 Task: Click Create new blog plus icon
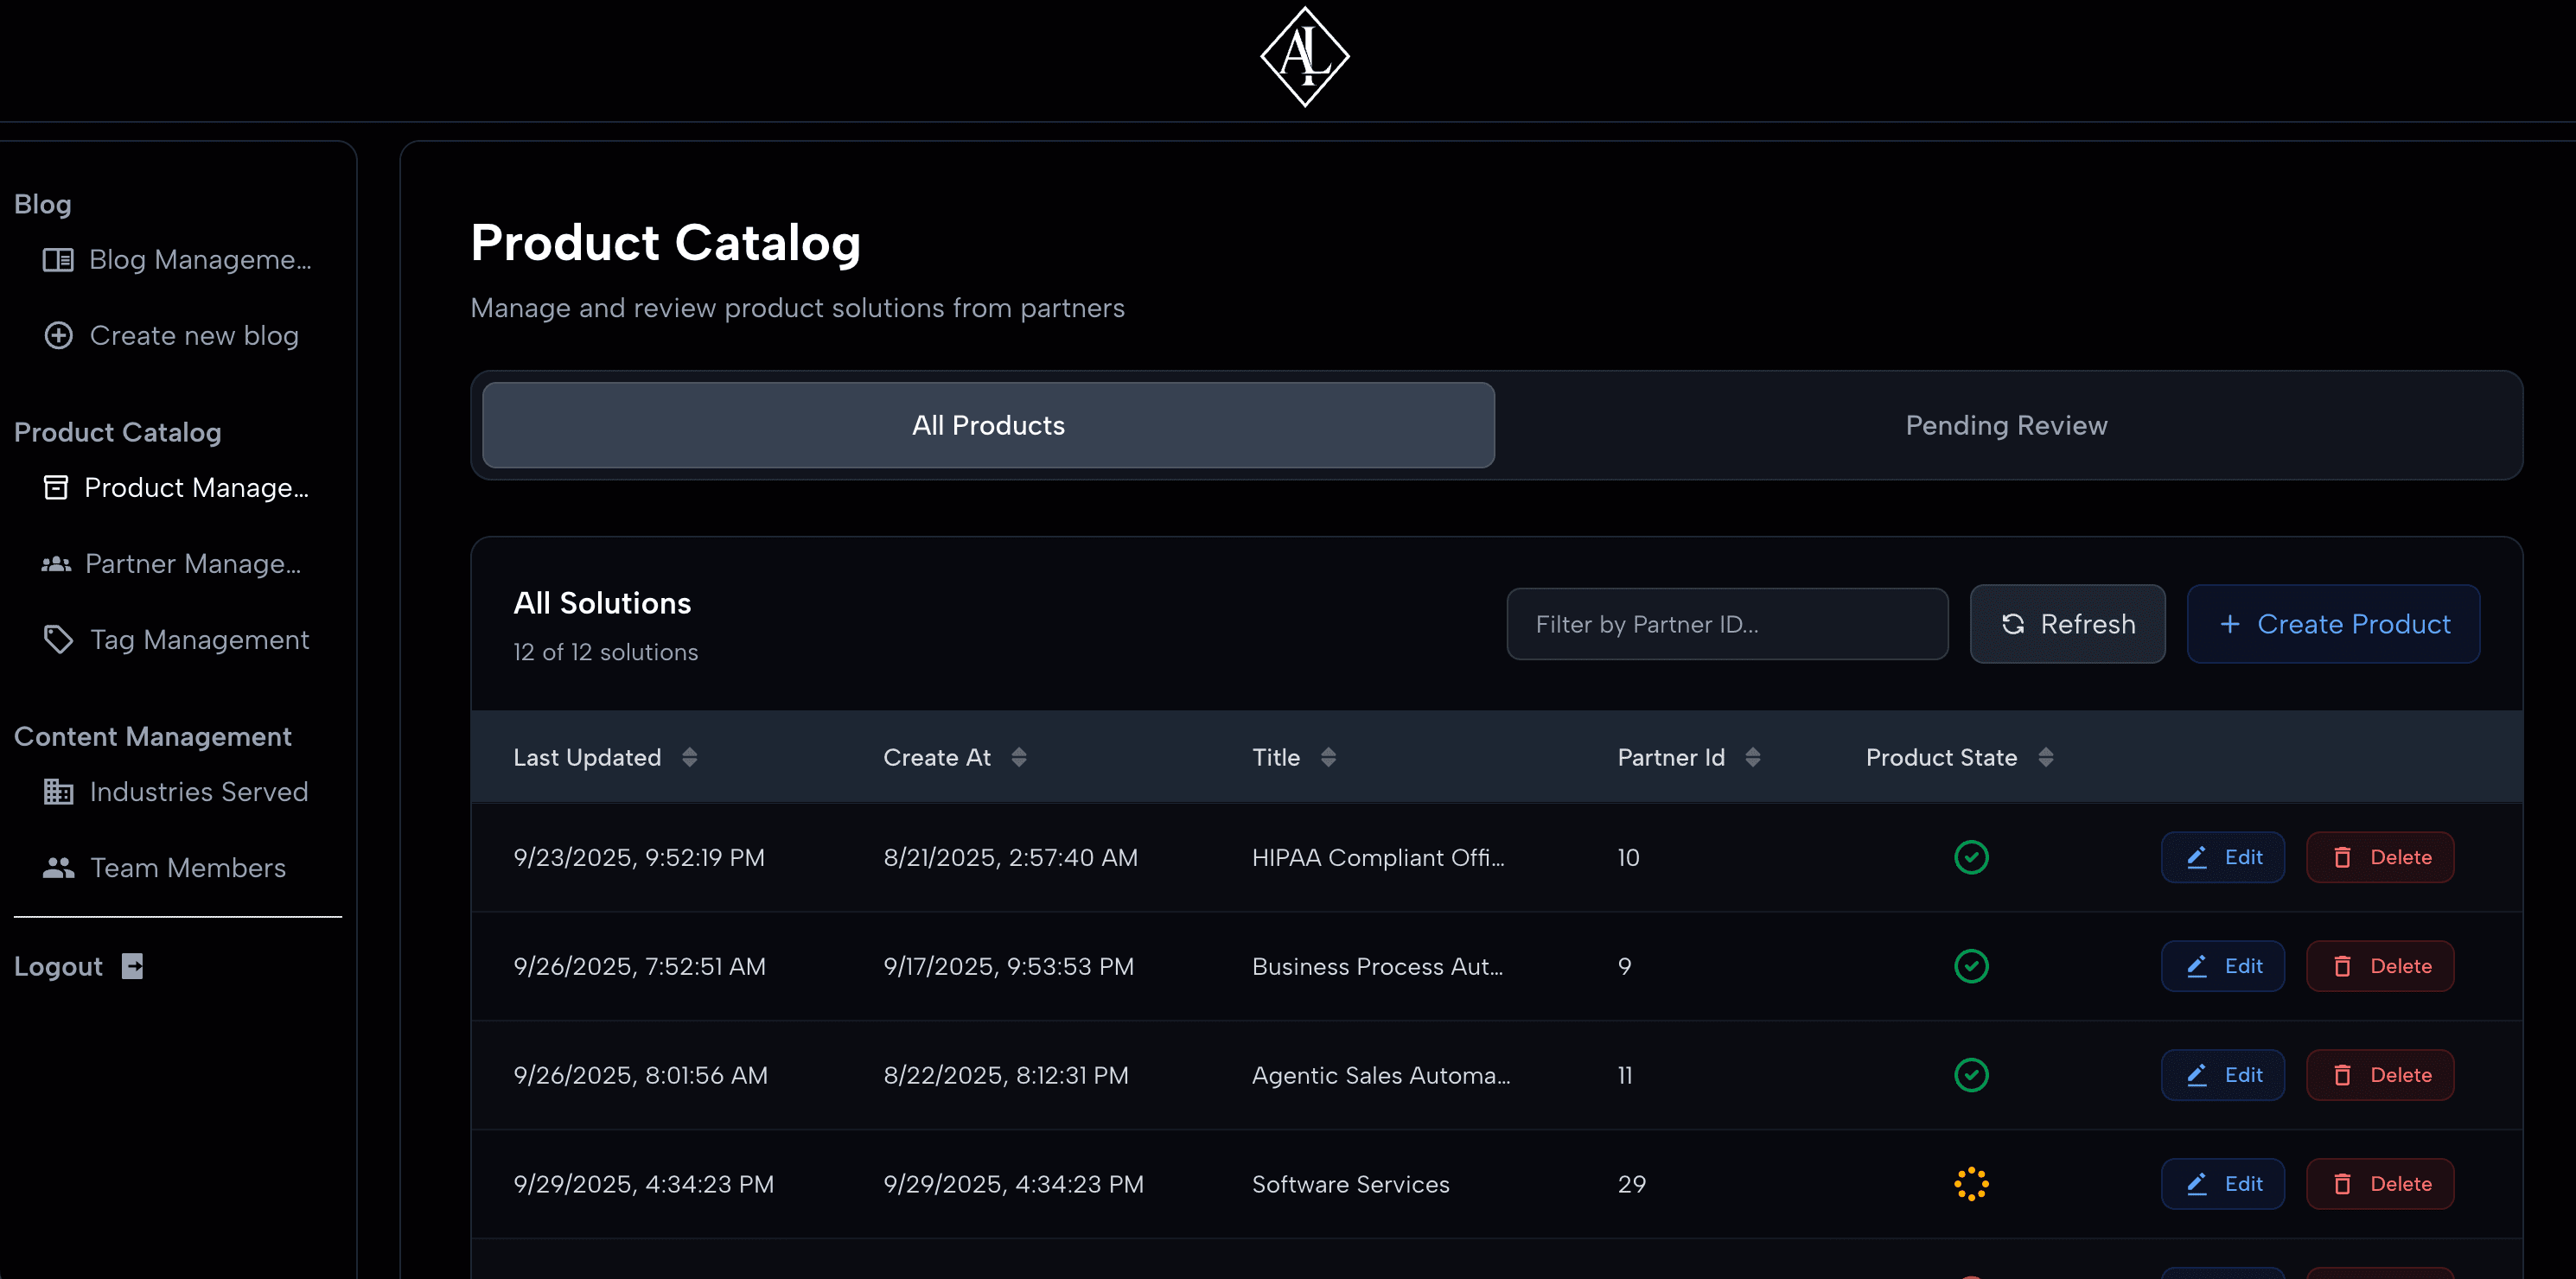click(x=59, y=336)
